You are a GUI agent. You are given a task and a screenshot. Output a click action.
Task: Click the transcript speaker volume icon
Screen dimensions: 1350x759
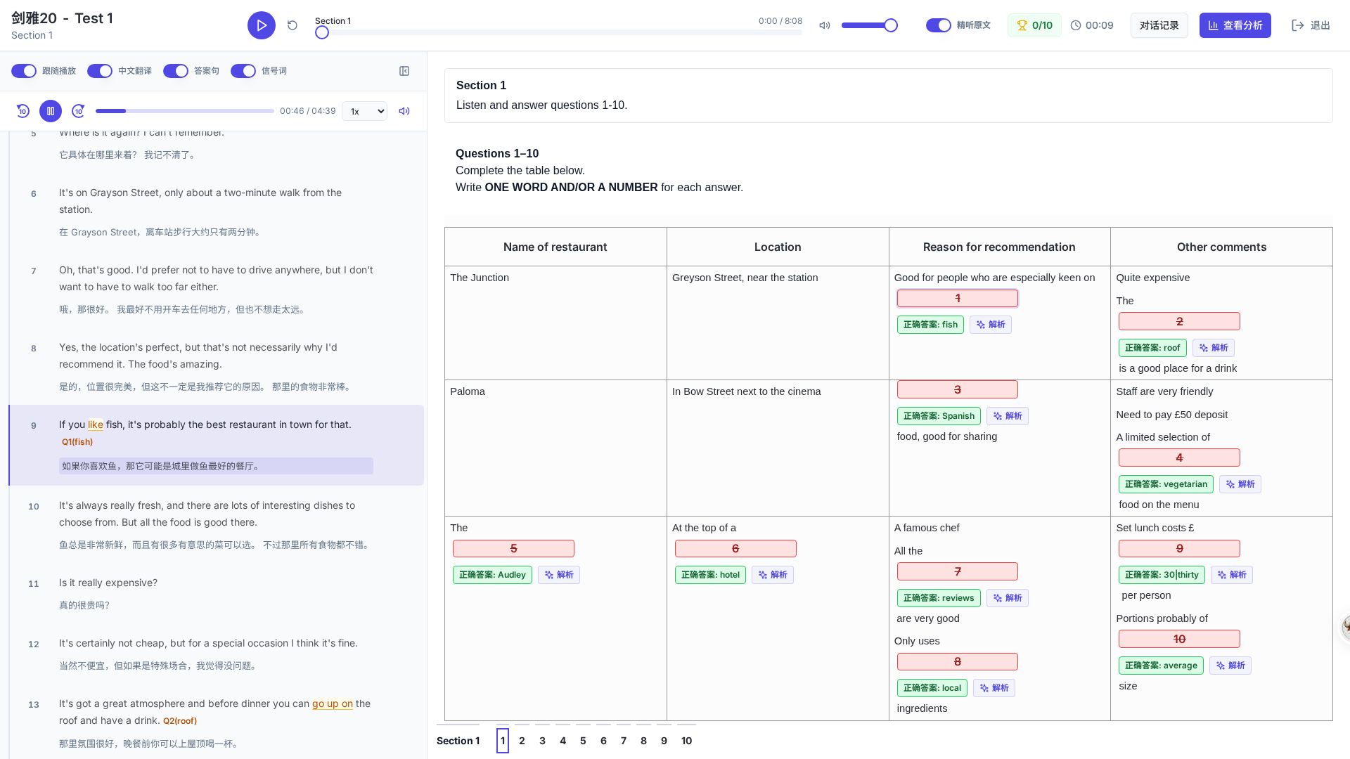tap(404, 111)
